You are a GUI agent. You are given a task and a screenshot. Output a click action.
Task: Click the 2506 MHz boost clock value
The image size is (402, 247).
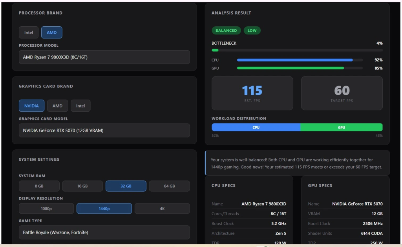[x=373, y=223]
